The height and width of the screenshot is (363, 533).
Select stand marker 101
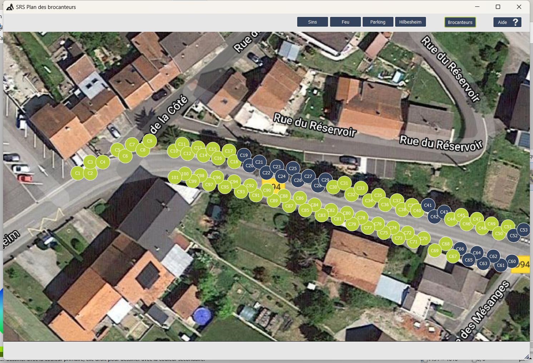click(174, 177)
